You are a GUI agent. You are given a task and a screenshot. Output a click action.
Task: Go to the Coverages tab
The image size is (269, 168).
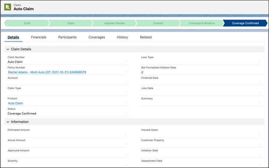tap(97, 37)
